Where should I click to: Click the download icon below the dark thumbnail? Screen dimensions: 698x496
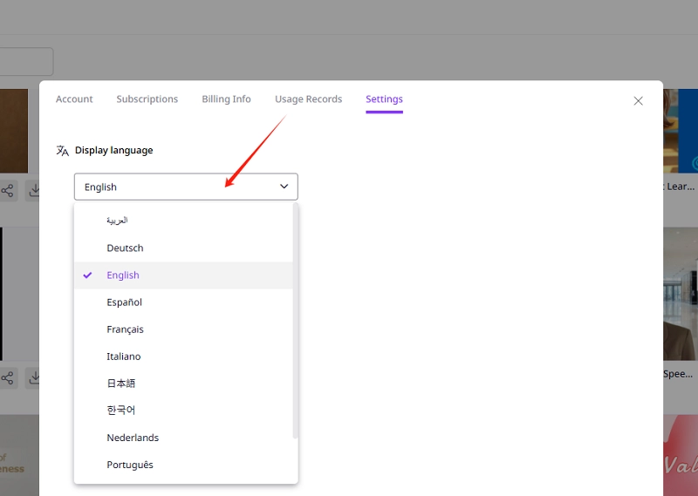coord(34,377)
